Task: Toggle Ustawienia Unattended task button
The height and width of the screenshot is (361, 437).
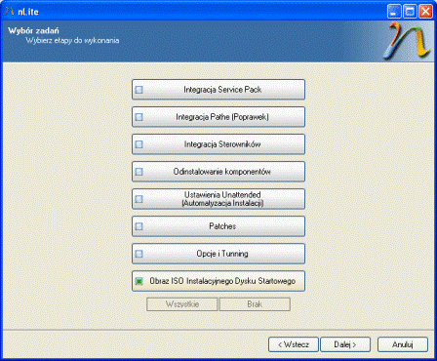Action: (218, 199)
